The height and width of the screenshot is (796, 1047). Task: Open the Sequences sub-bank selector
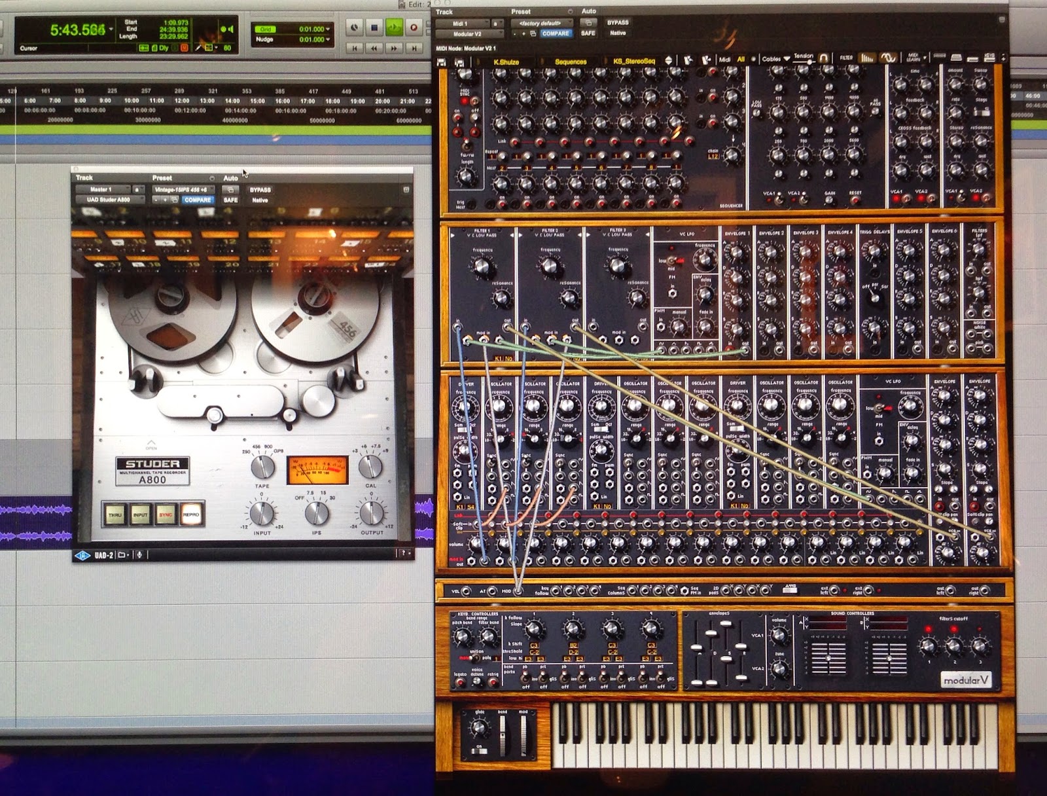571,62
